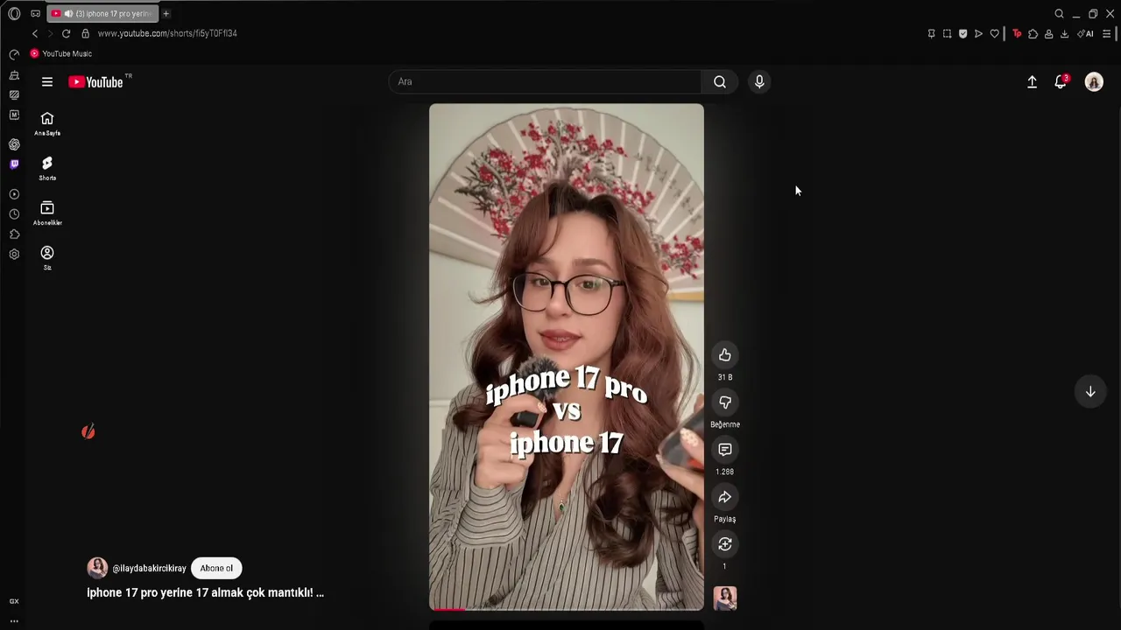Screen dimensions: 1121x630
Task: Open History clock icon in sidebar
Action: [x=14, y=214]
